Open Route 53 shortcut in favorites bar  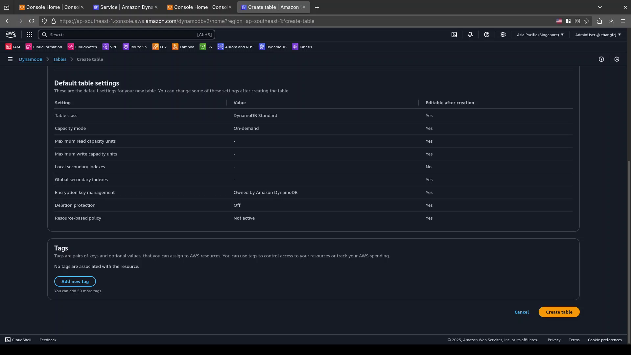(x=135, y=47)
